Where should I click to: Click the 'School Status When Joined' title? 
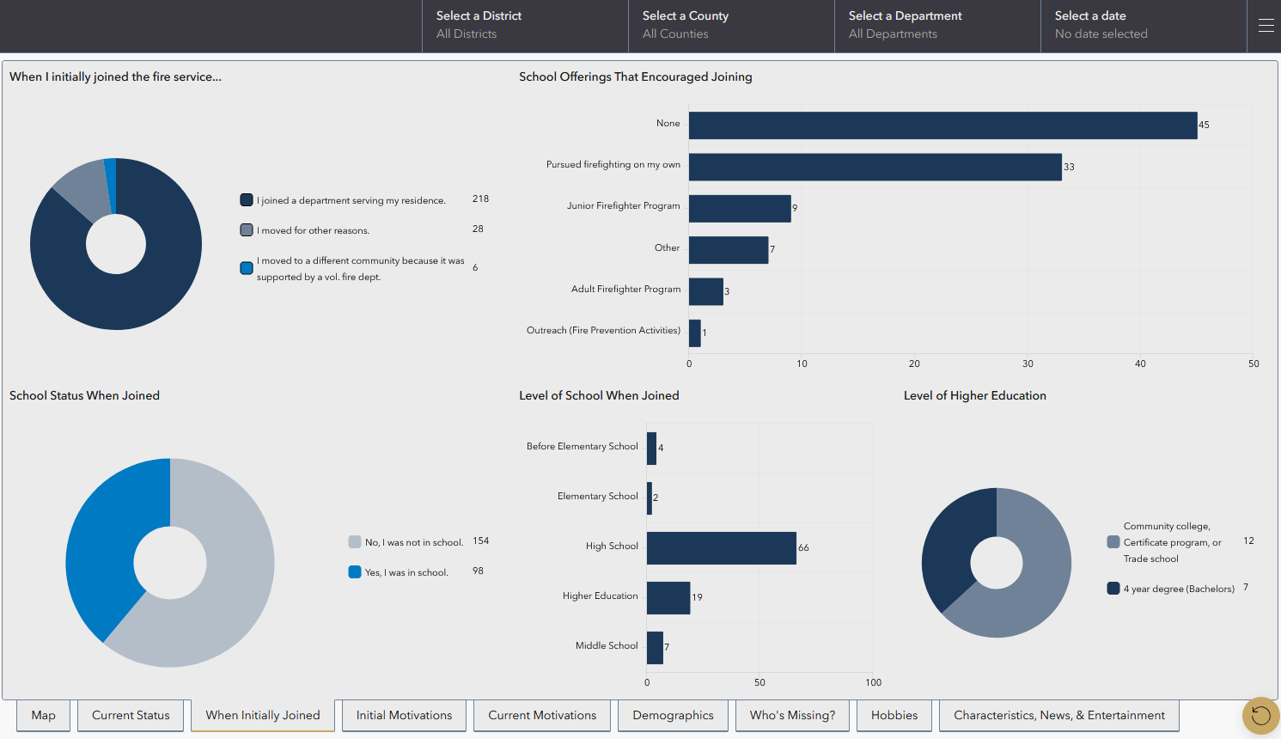[84, 395]
